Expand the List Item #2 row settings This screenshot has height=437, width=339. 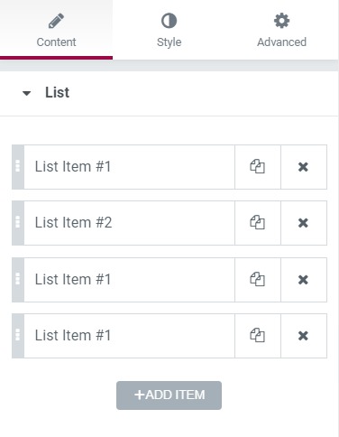tap(129, 223)
